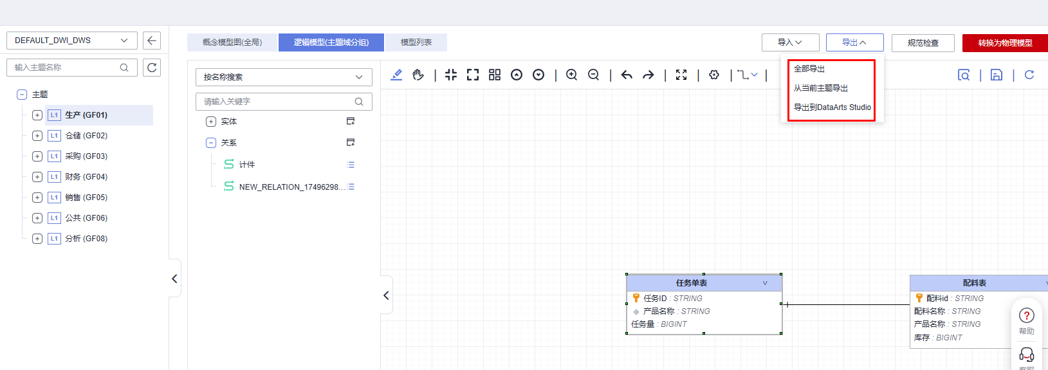Choose 导出到DataArts Studio option

(x=832, y=107)
